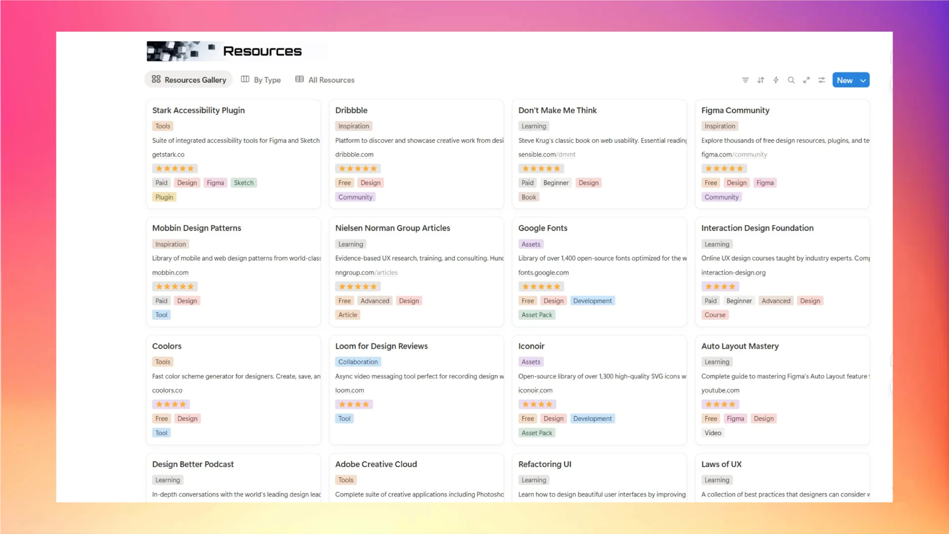Switch to the Resources Gallery tab
The width and height of the screenshot is (949, 534).
189,80
